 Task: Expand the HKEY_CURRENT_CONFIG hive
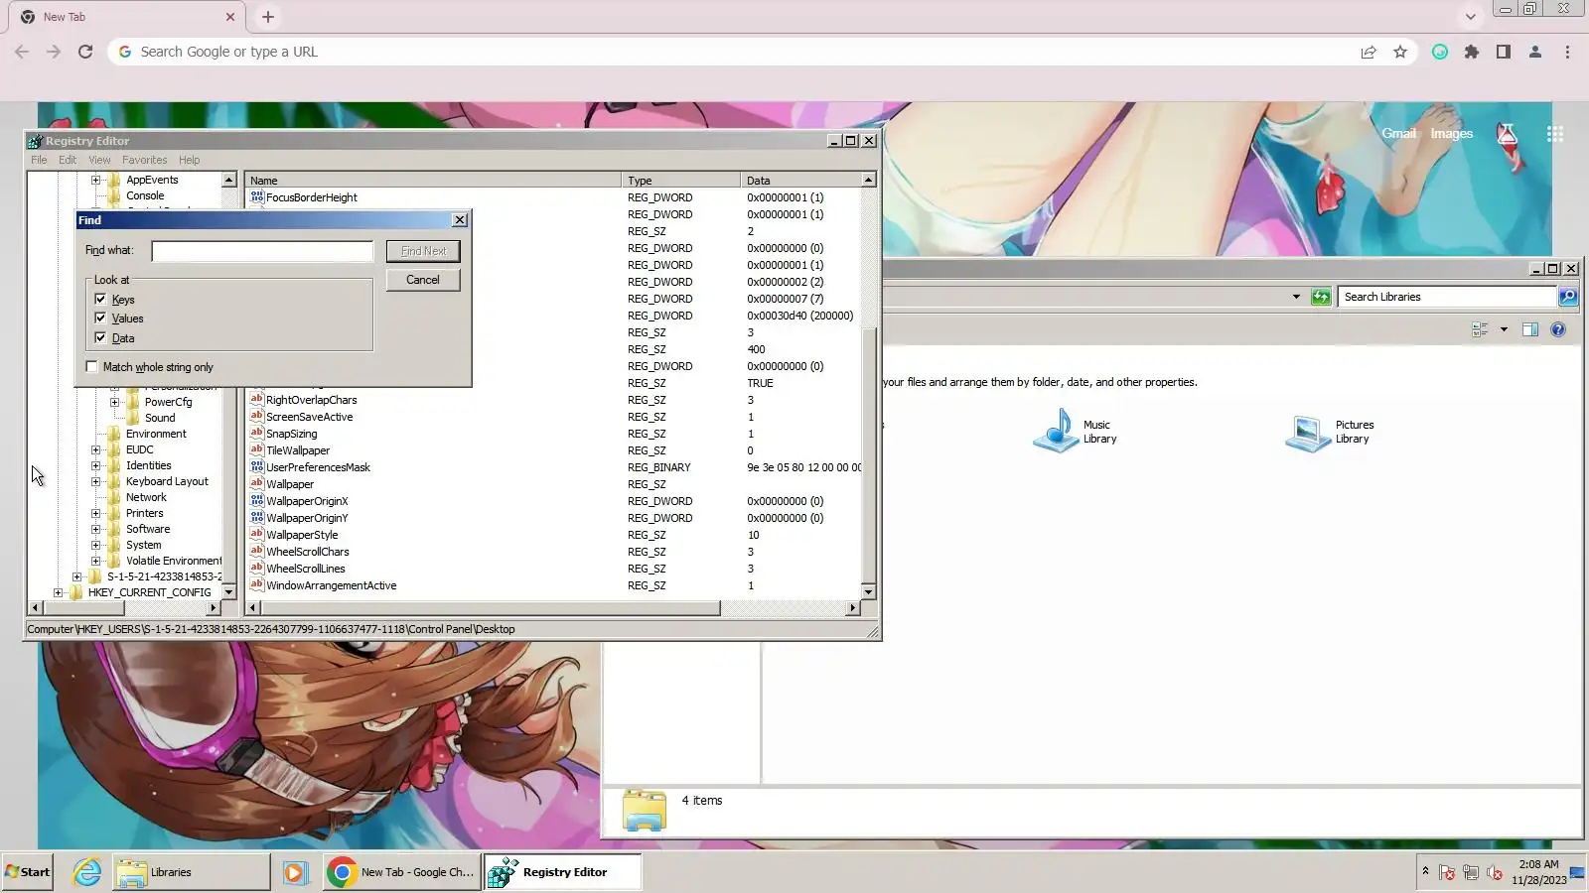58,592
